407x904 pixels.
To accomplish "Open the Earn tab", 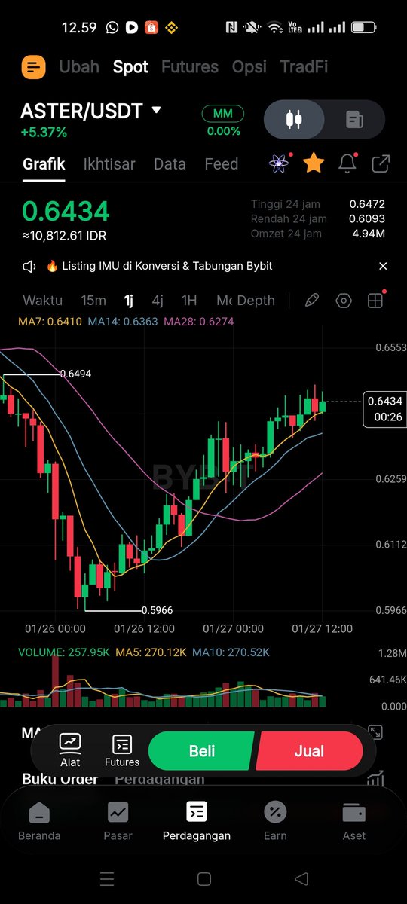I will [275, 821].
